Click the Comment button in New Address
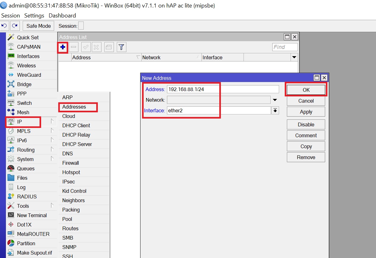Image resolution: width=376 pixels, height=258 pixels. coord(306,135)
